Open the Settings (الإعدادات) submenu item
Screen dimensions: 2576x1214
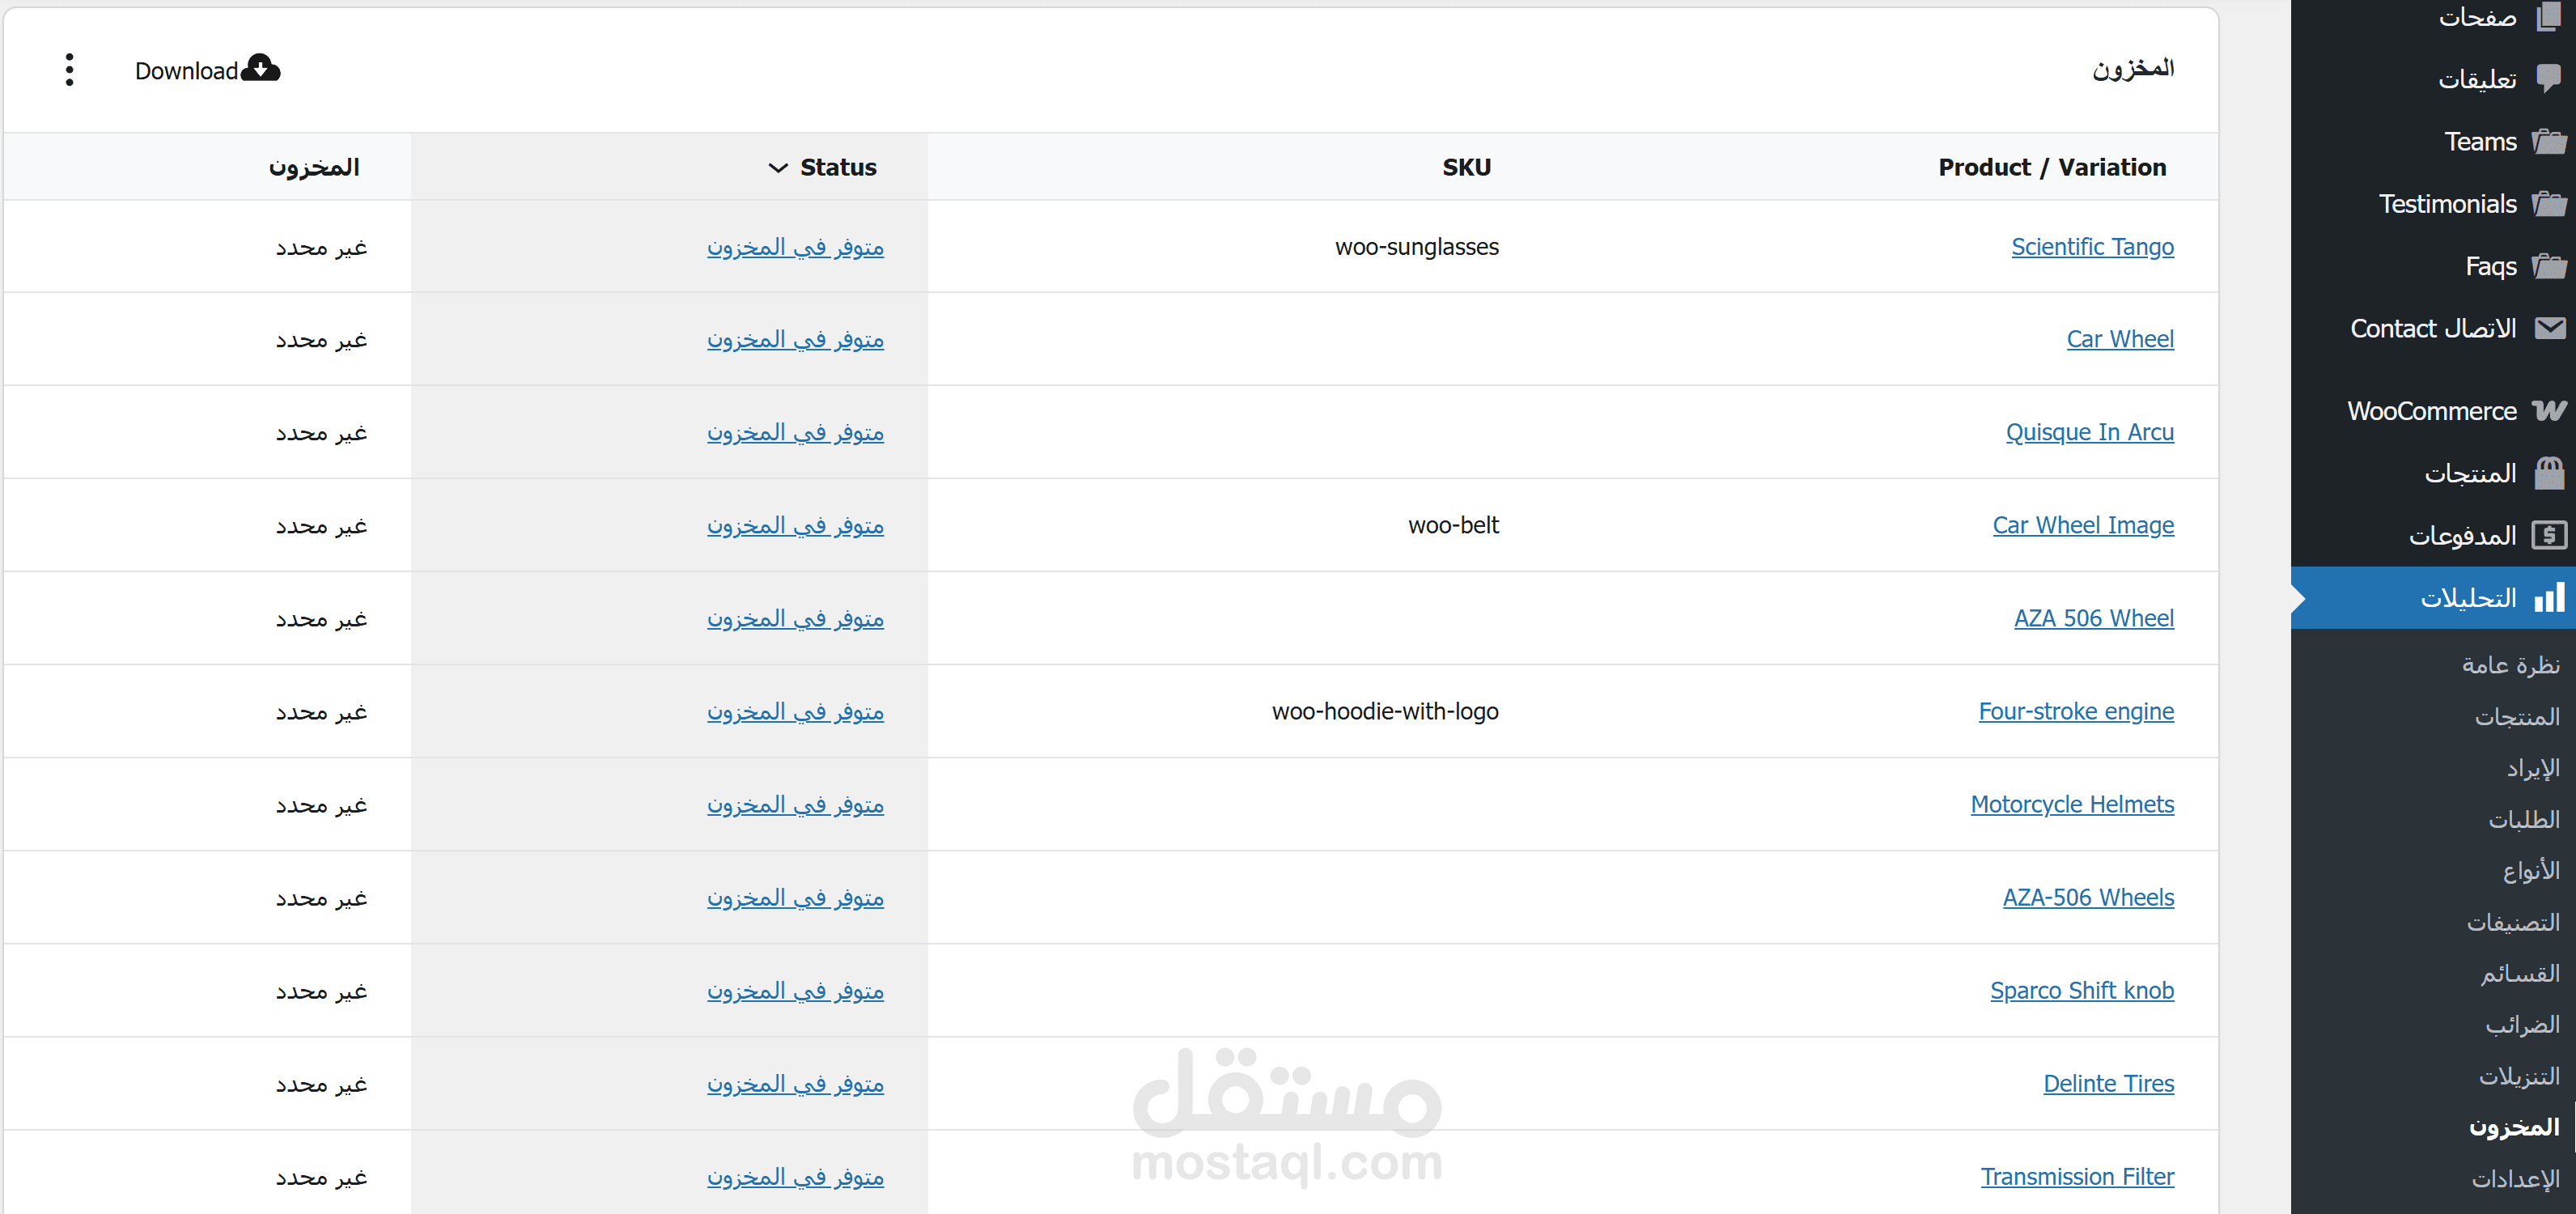2515,1178
